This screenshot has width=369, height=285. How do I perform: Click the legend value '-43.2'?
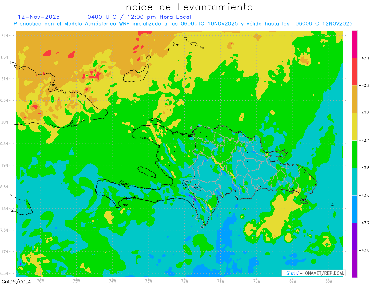pyautogui.click(x=364, y=85)
